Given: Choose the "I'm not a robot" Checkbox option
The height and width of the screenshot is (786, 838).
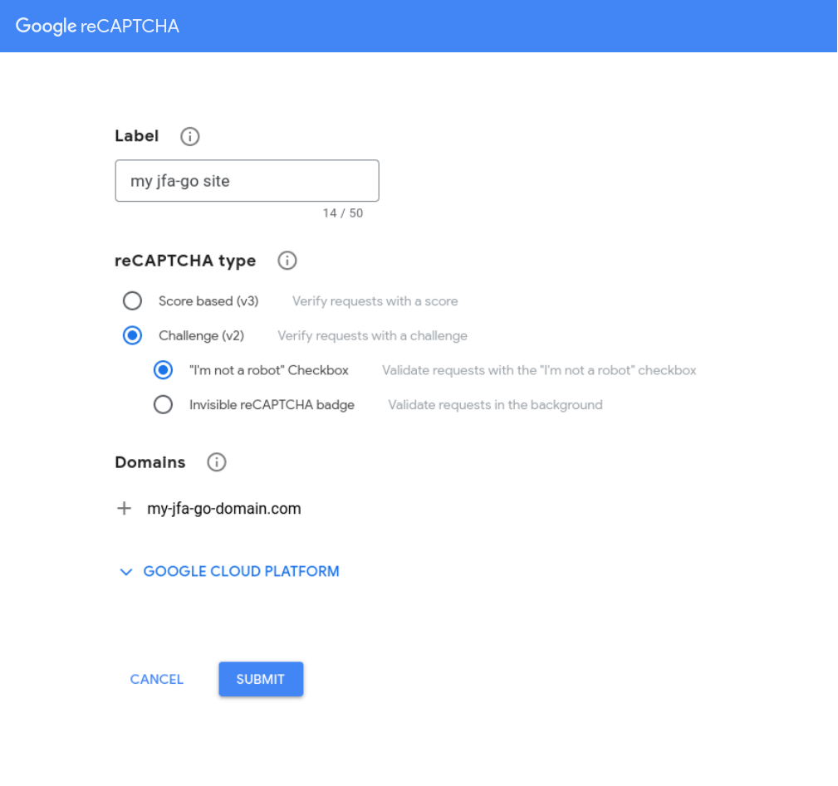Looking at the screenshot, I should 163,370.
